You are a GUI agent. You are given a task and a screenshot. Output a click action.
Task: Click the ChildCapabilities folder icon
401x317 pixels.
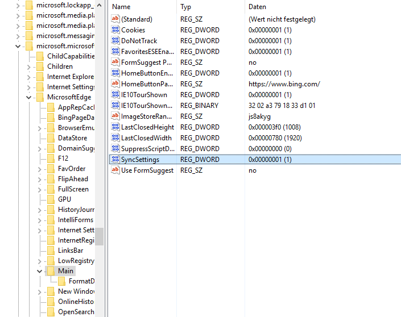click(40, 56)
